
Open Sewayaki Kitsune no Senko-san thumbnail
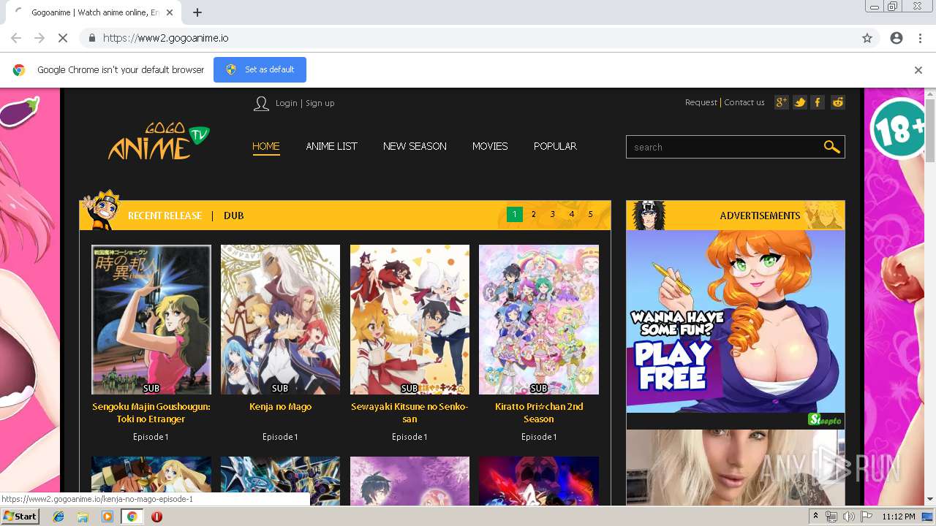[409, 320]
